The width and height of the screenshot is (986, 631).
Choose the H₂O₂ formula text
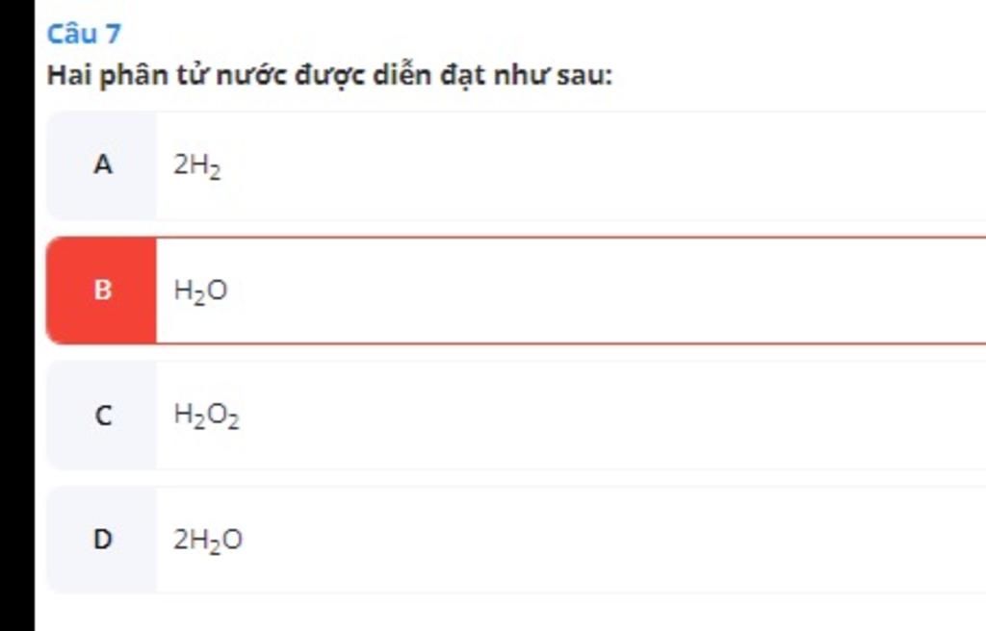click(207, 416)
